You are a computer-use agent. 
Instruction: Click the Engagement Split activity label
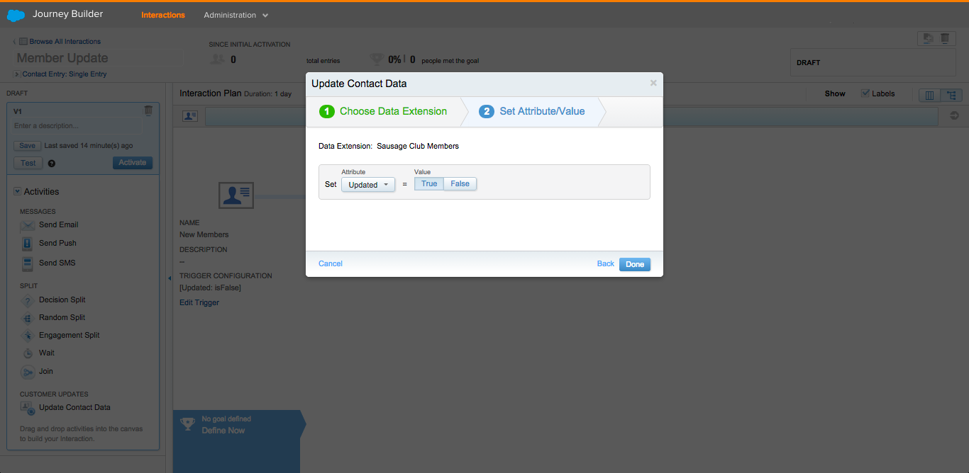click(70, 336)
